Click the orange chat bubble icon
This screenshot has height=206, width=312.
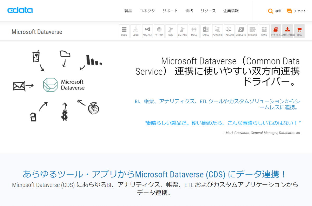click(x=289, y=11)
